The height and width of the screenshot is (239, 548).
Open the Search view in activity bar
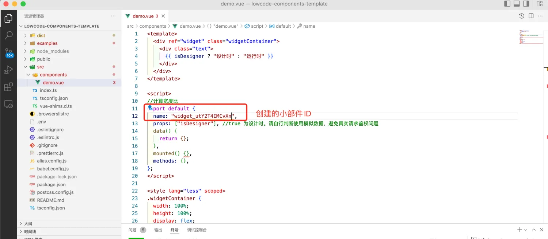click(8, 35)
